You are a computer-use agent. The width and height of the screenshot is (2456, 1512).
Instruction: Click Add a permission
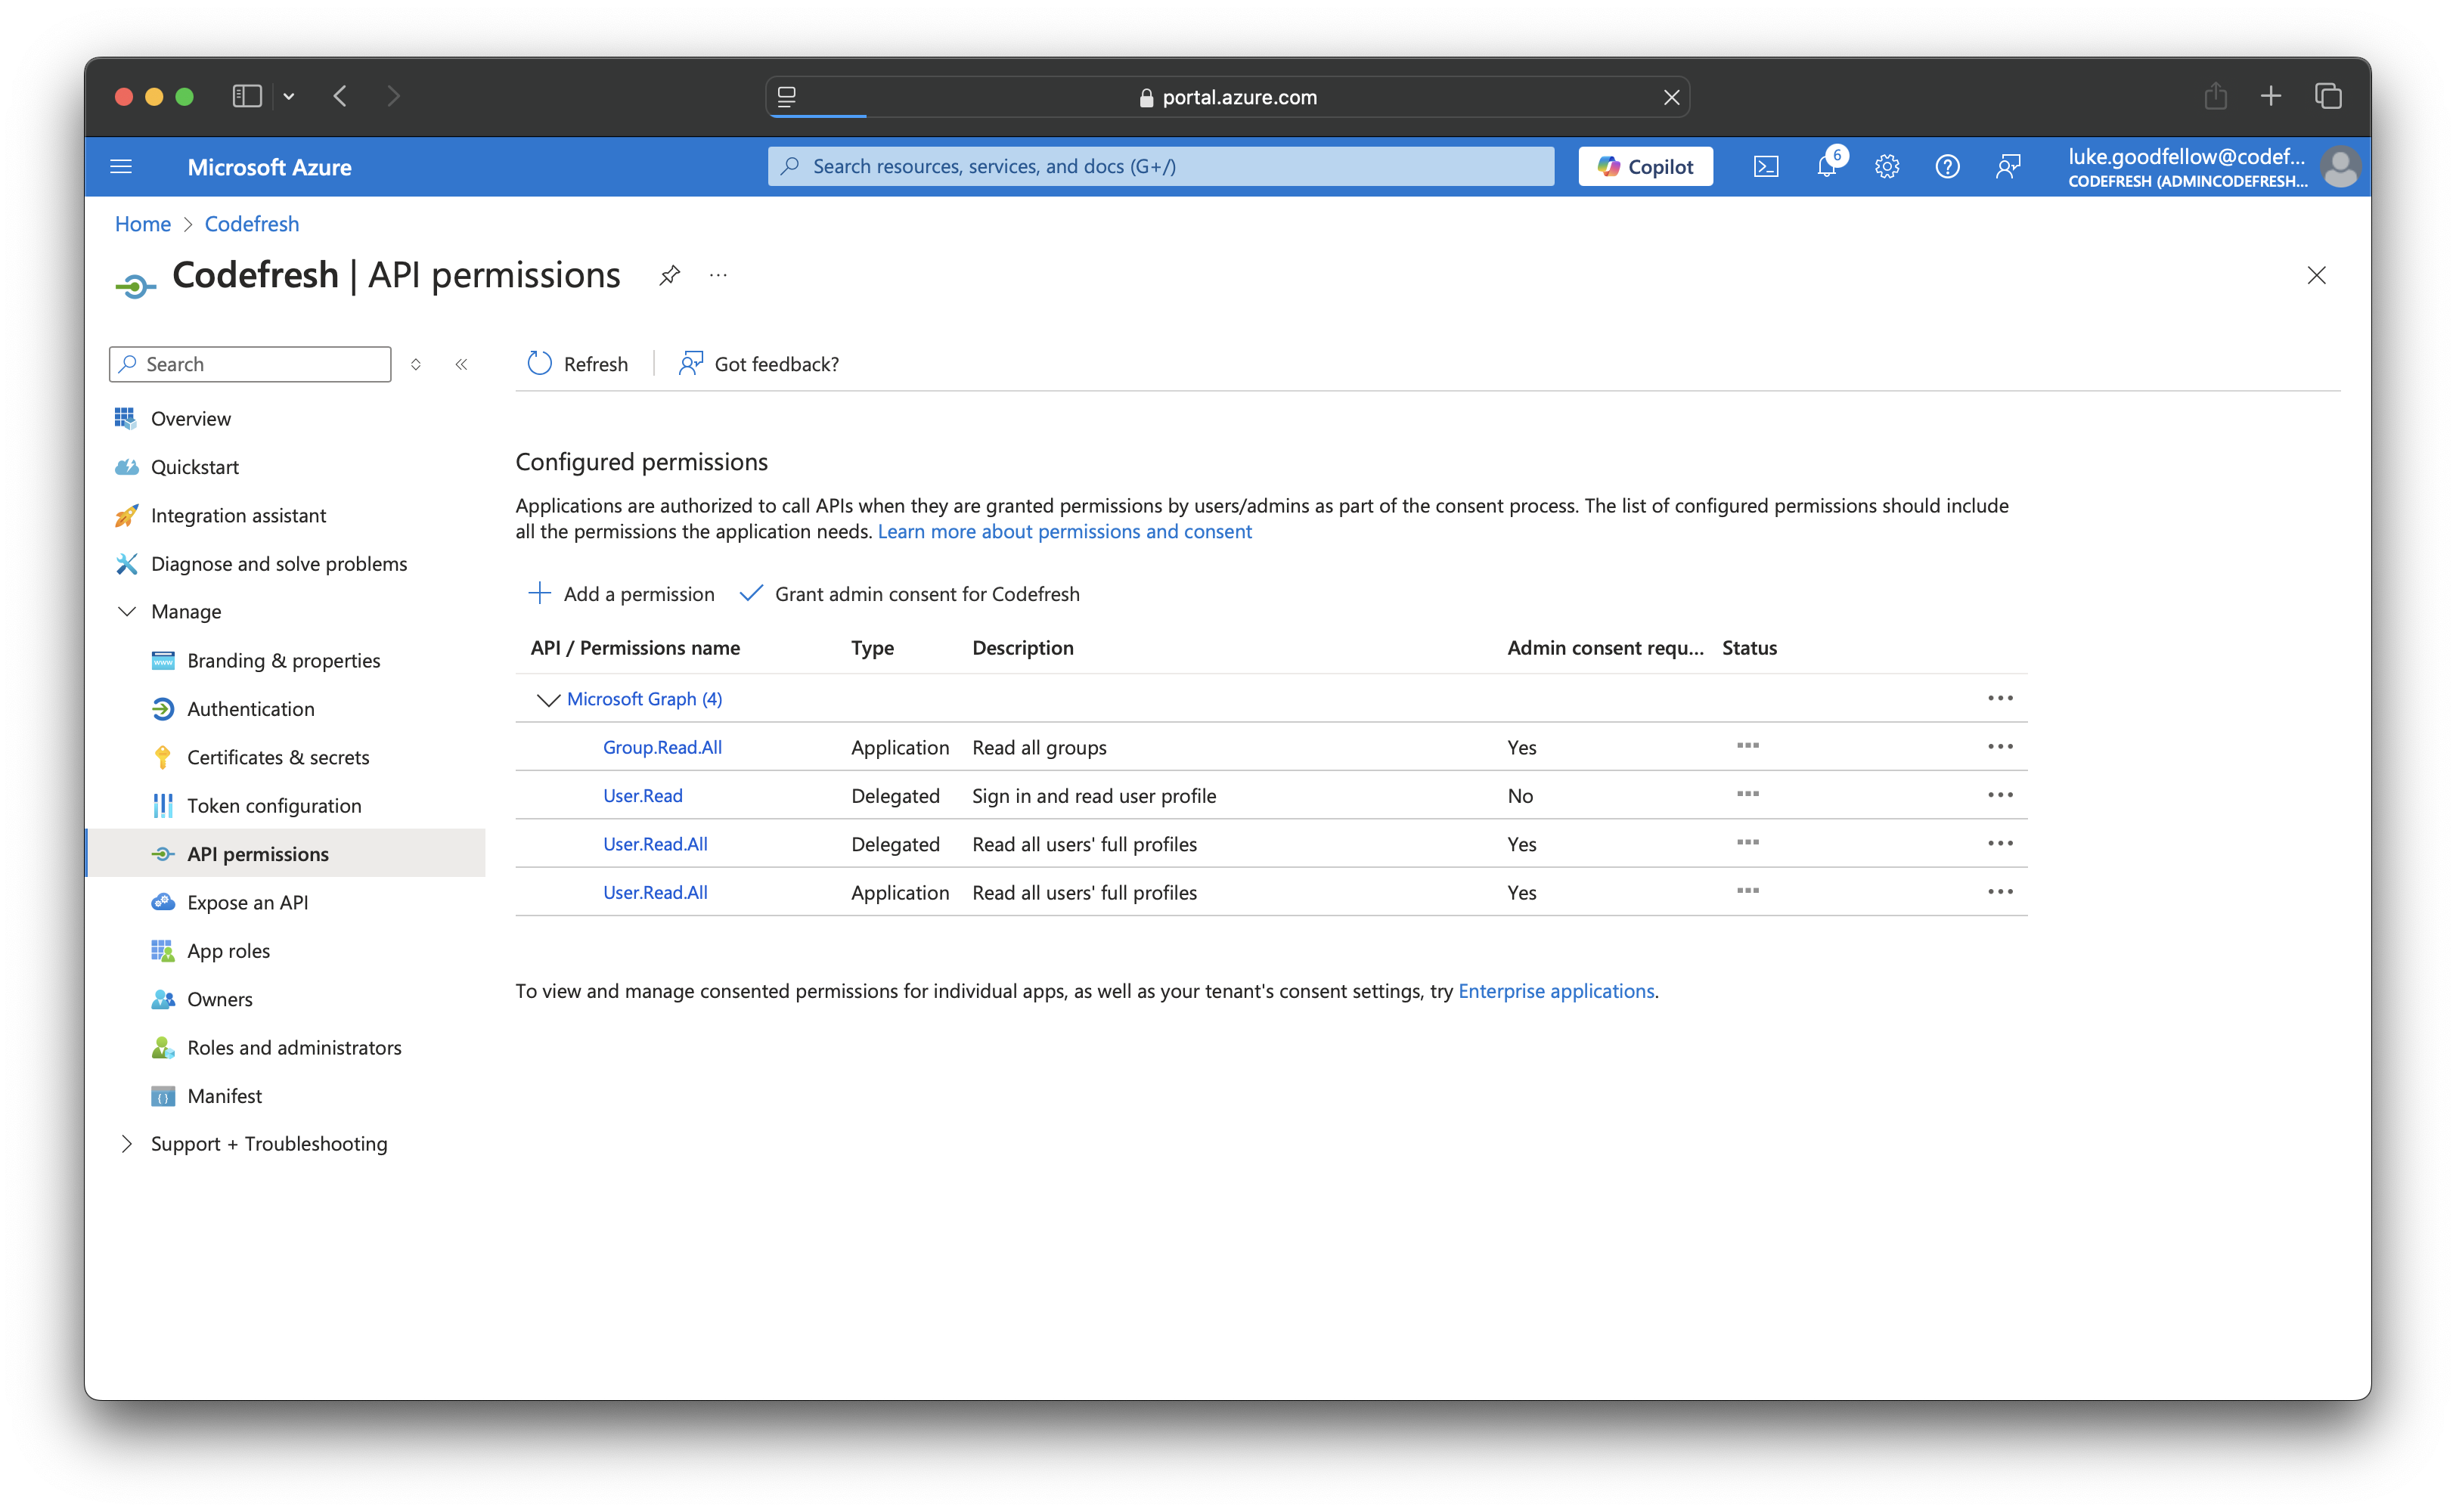click(x=621, y=594)
